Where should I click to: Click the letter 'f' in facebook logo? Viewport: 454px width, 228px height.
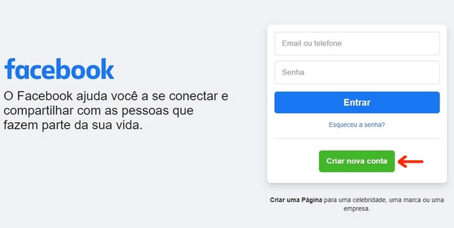pos(10,69)
